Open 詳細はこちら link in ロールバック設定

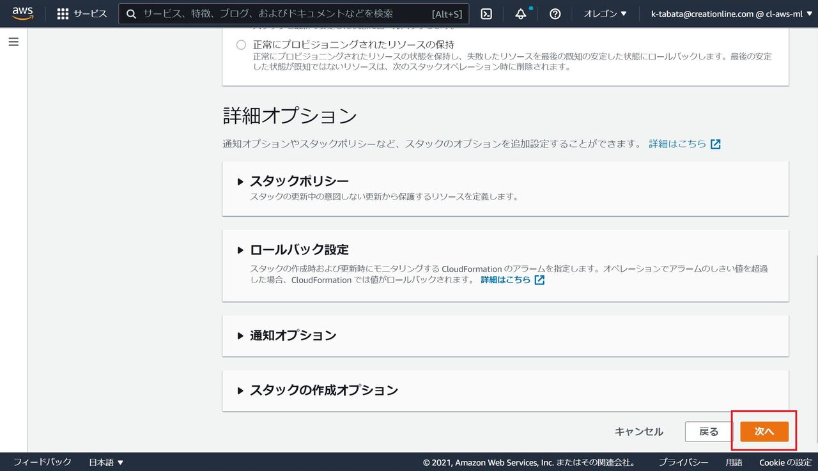[513, 280]
